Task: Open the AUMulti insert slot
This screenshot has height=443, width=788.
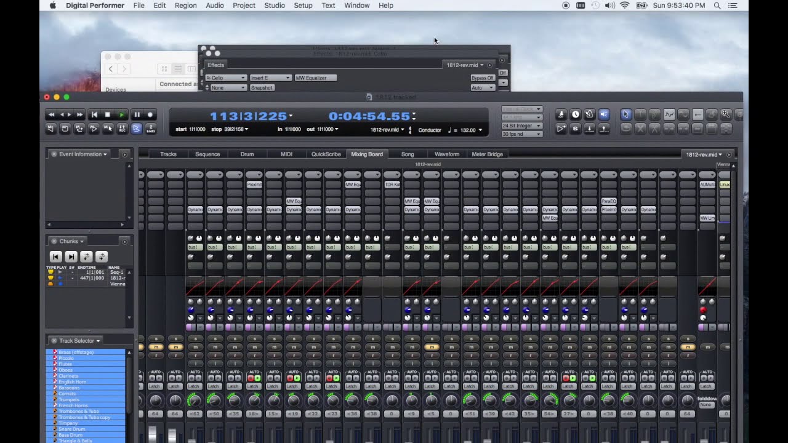Action: 707,185
